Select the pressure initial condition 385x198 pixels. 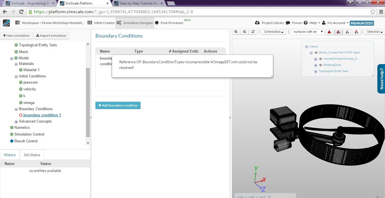point(30,82)
